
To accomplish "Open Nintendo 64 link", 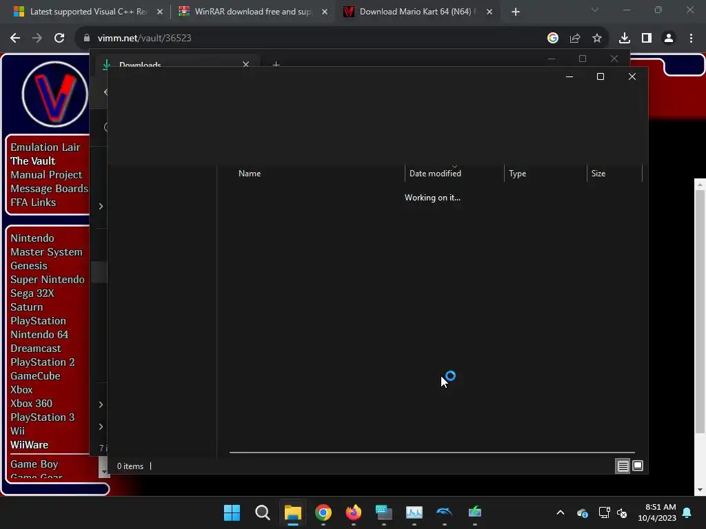I will 39,335.
